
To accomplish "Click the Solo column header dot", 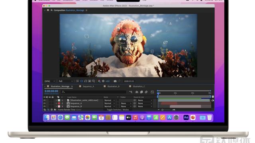I will [x=50, y=97].
